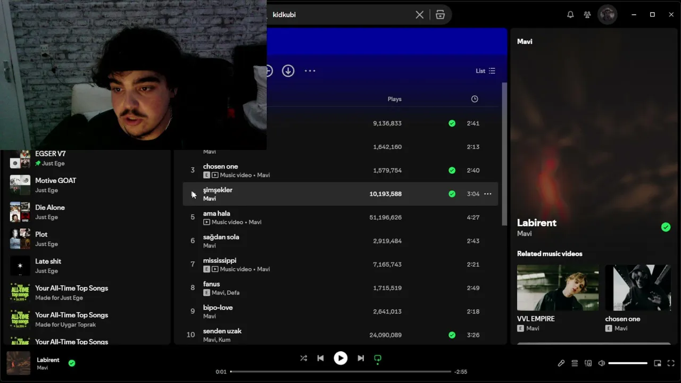Open the profile avatar menu

coord(608,14)
